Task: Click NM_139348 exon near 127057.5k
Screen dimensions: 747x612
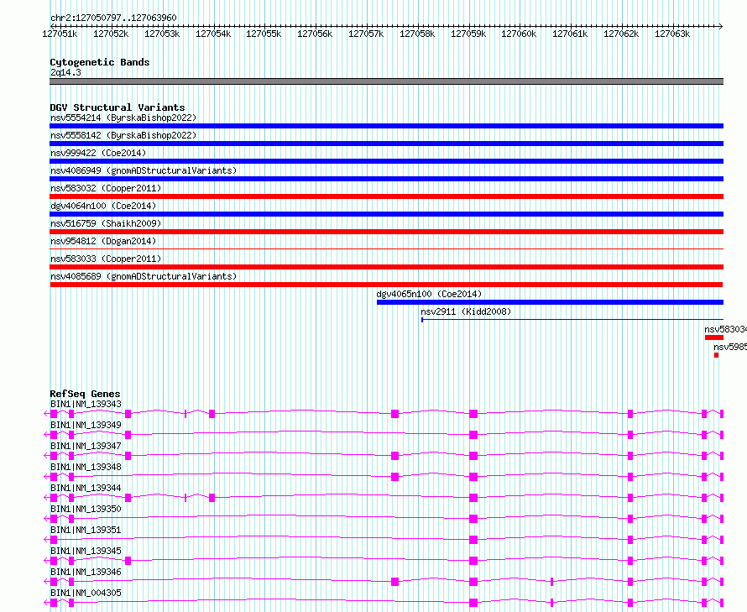Action: (x=395, y=477)
